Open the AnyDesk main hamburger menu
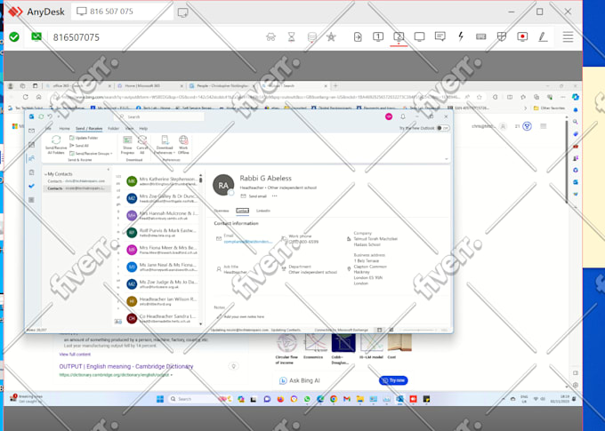This screenshot has width=605, height=431. 568,37
